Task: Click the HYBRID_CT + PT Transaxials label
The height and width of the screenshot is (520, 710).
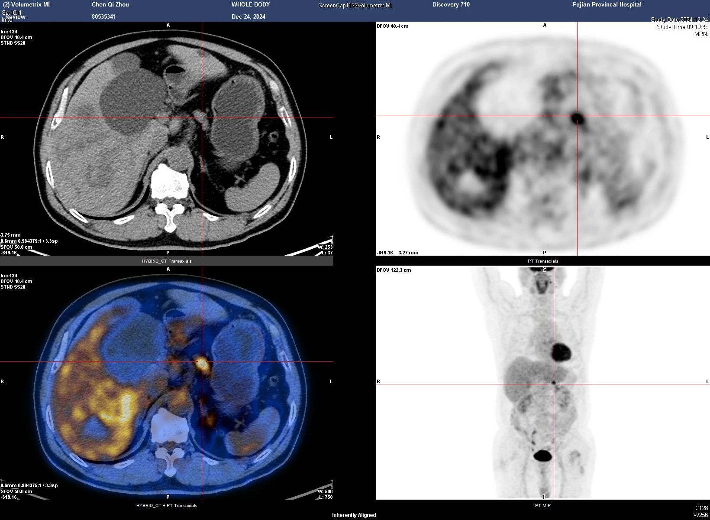Action: point(167,505)
